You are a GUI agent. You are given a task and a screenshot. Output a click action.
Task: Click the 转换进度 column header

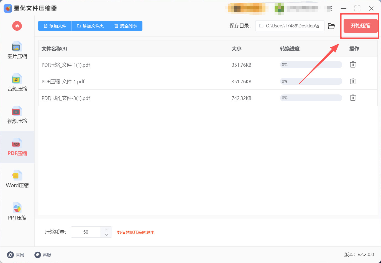click(290, 49)
